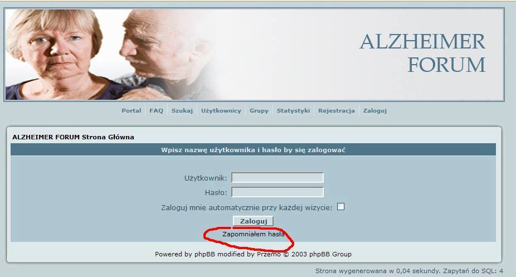Open the Portal navigation link
This screenshot has height=277, width=516.
[132, 110]
